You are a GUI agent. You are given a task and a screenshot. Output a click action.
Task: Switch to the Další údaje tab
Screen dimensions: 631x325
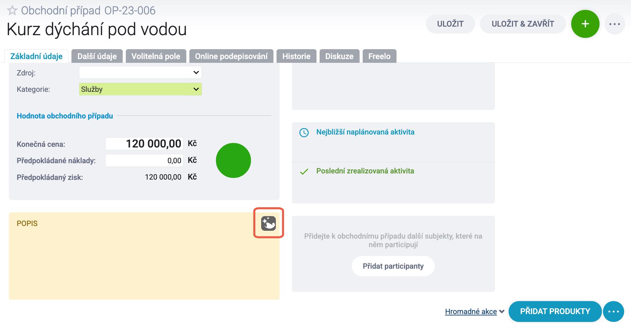(97, 56)
